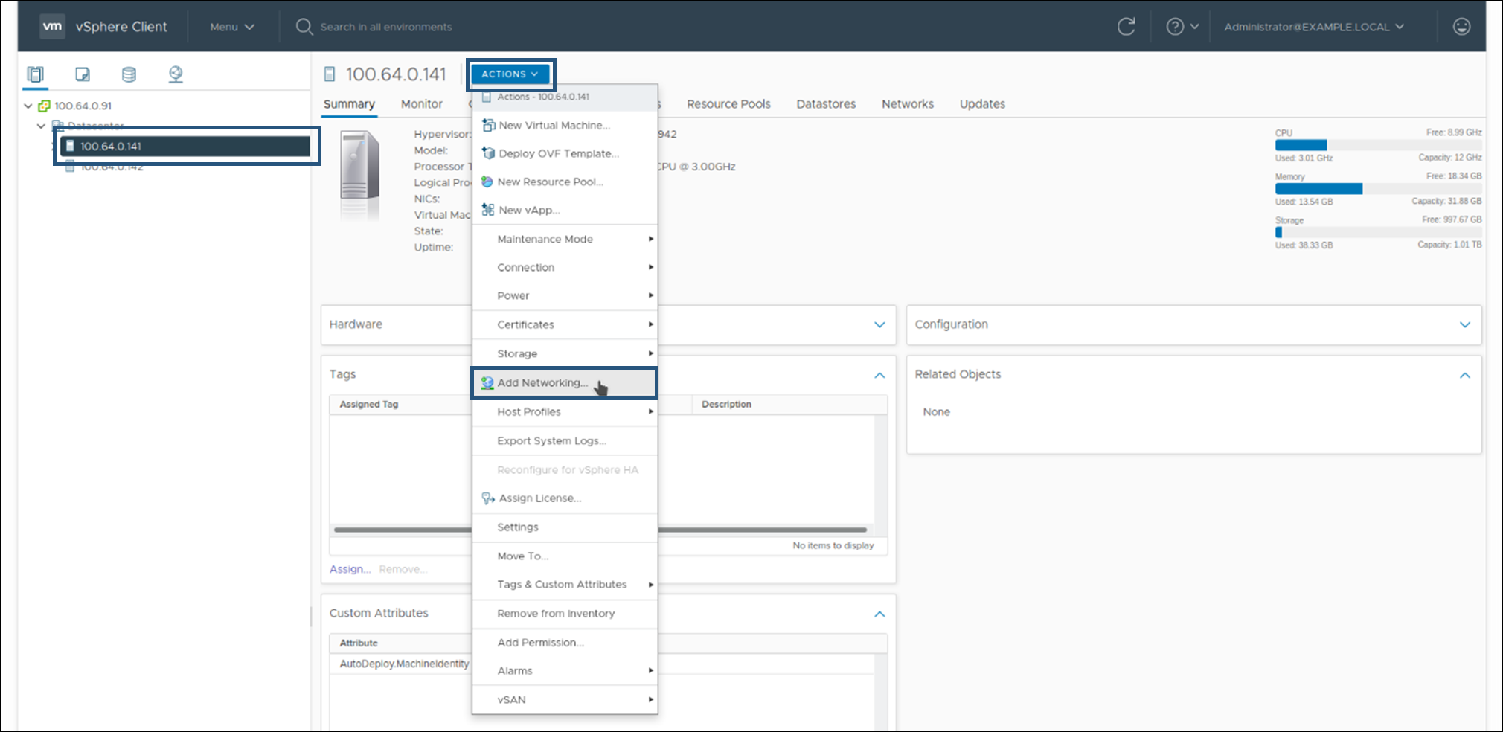Collapse the 100.64.0.91 tree node
1503x732 pixels.
tap(28, 106)
